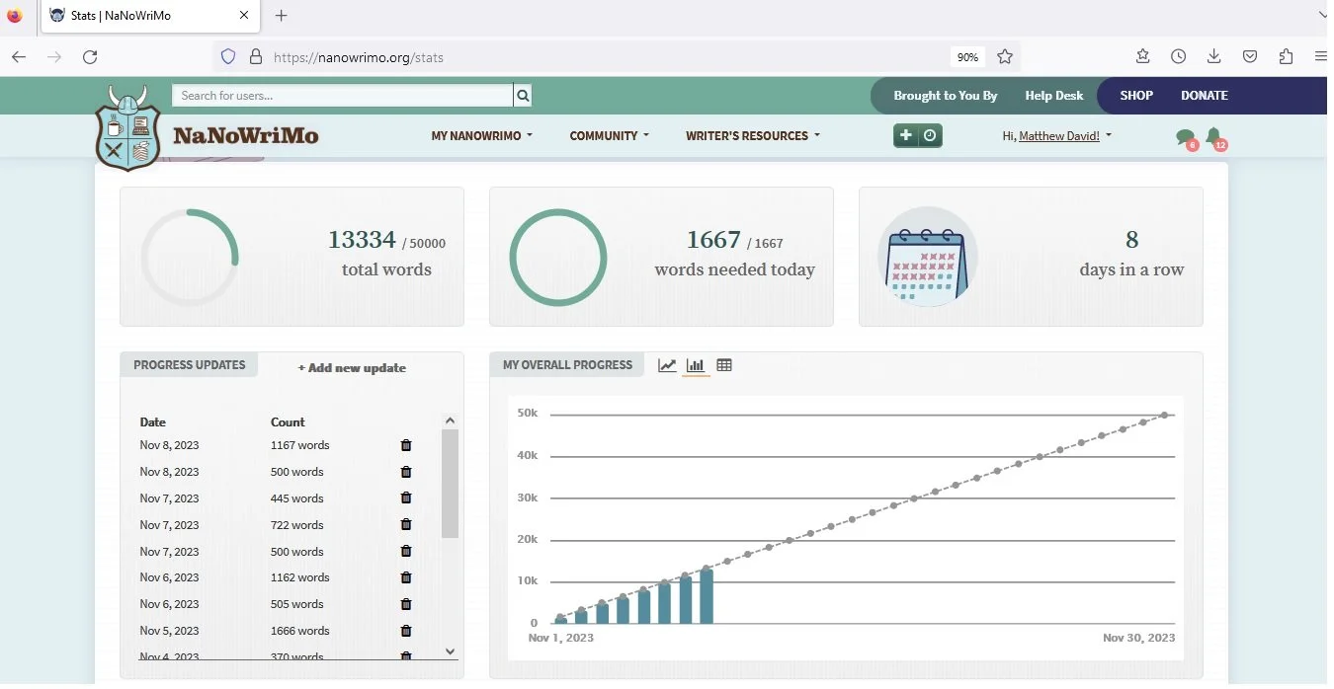The width and height of the screenshot is (1334, 689).
Task: Delete the Nov 8 500 words update
Action: point(406,472)
